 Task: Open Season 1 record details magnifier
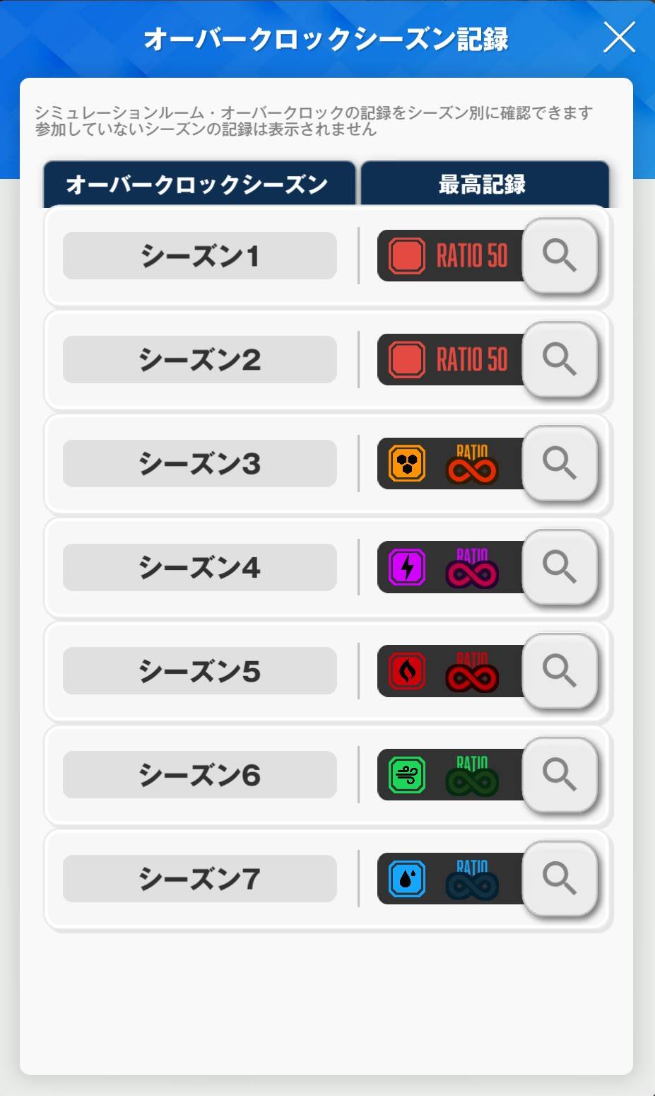click(560, 255)
